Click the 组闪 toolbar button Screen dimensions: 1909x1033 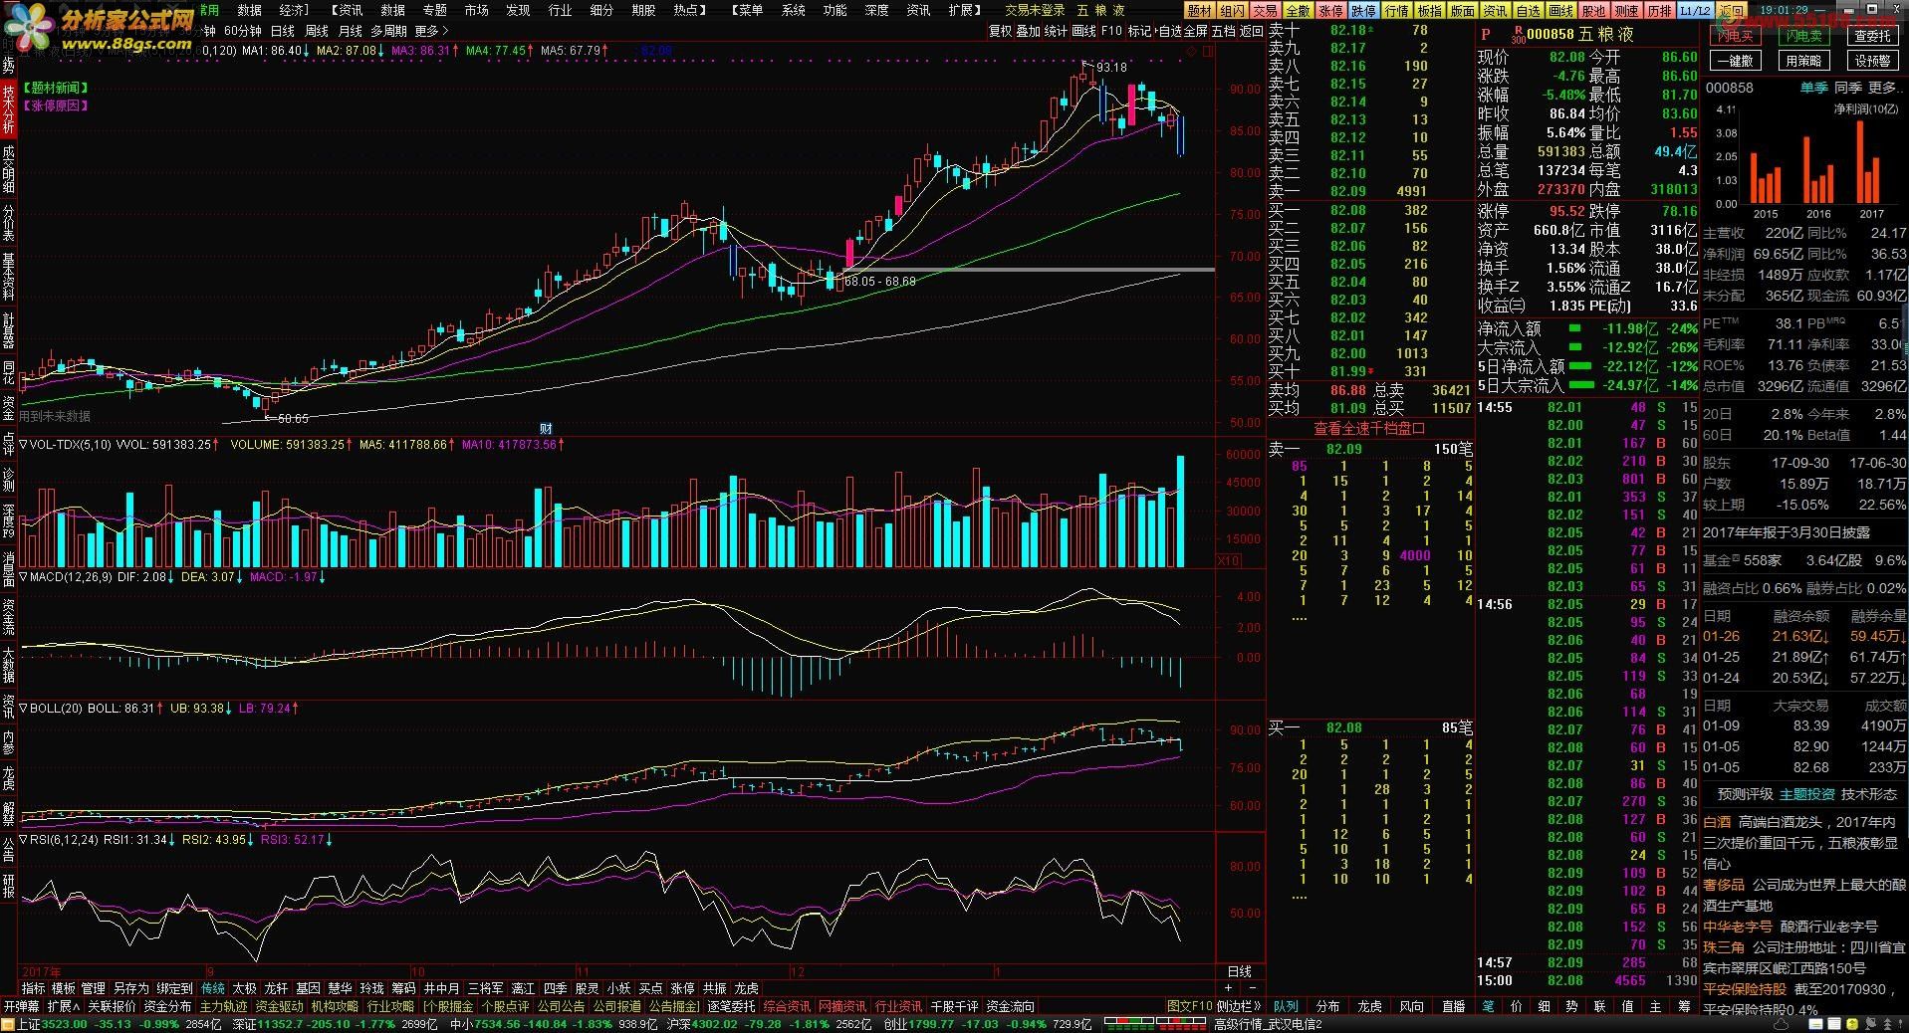pyautogui.click(x=1232, y=11)
